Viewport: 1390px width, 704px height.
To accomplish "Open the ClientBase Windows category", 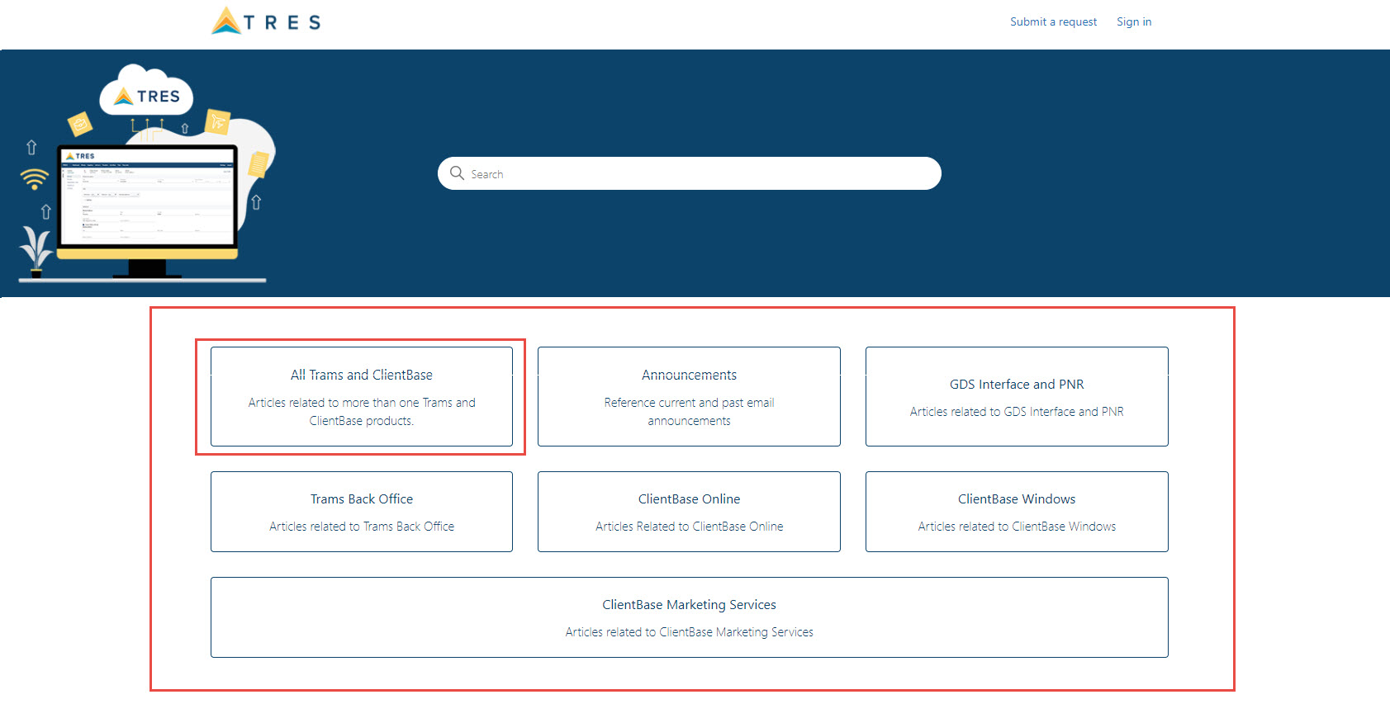I will tap(1017, 512).
